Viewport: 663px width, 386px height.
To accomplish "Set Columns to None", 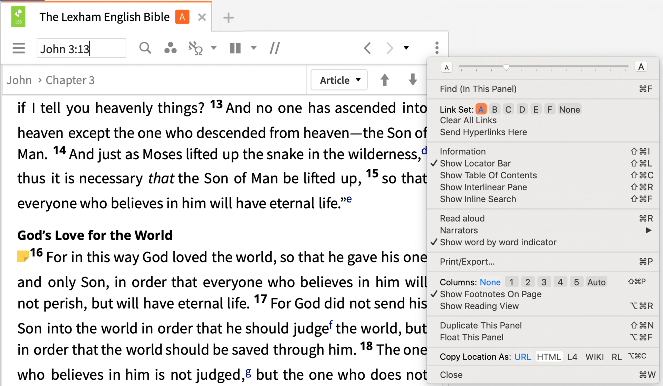I will (490, 282).
